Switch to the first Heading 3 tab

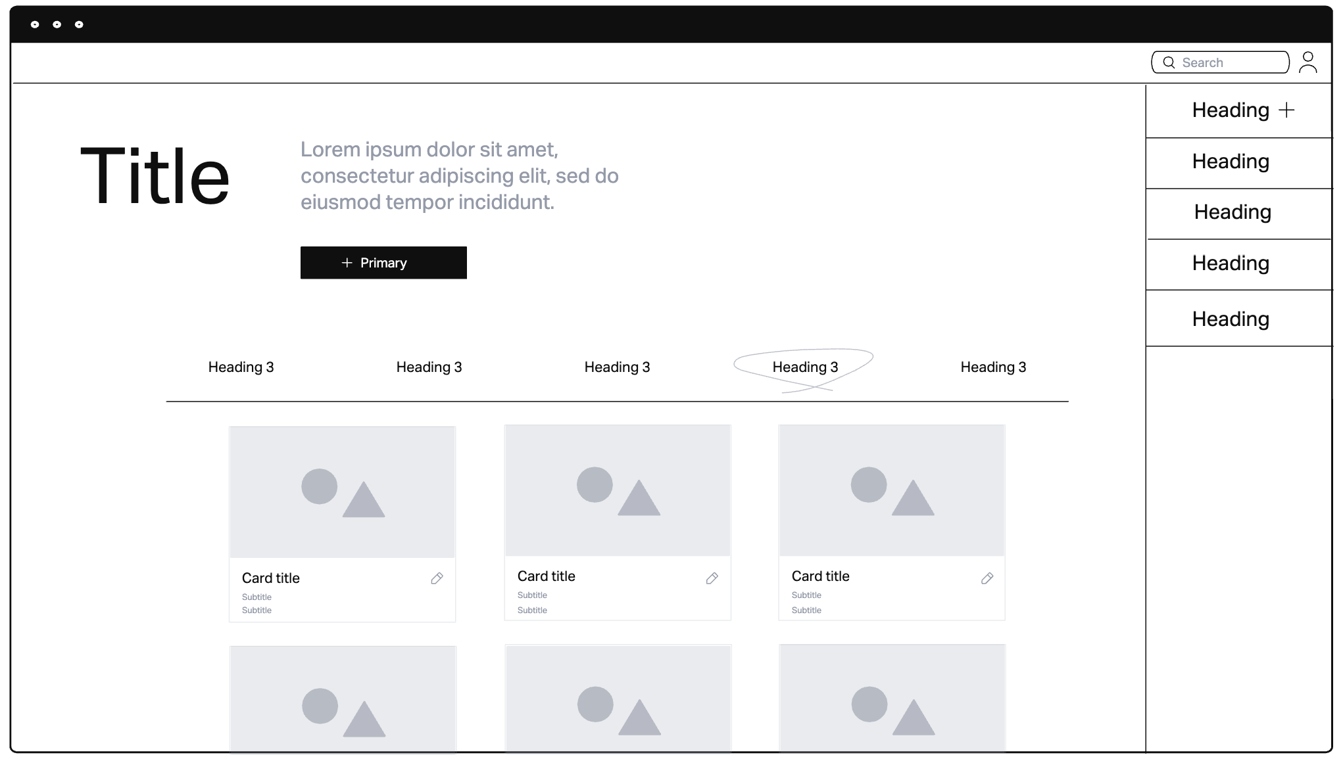point(241,367)
